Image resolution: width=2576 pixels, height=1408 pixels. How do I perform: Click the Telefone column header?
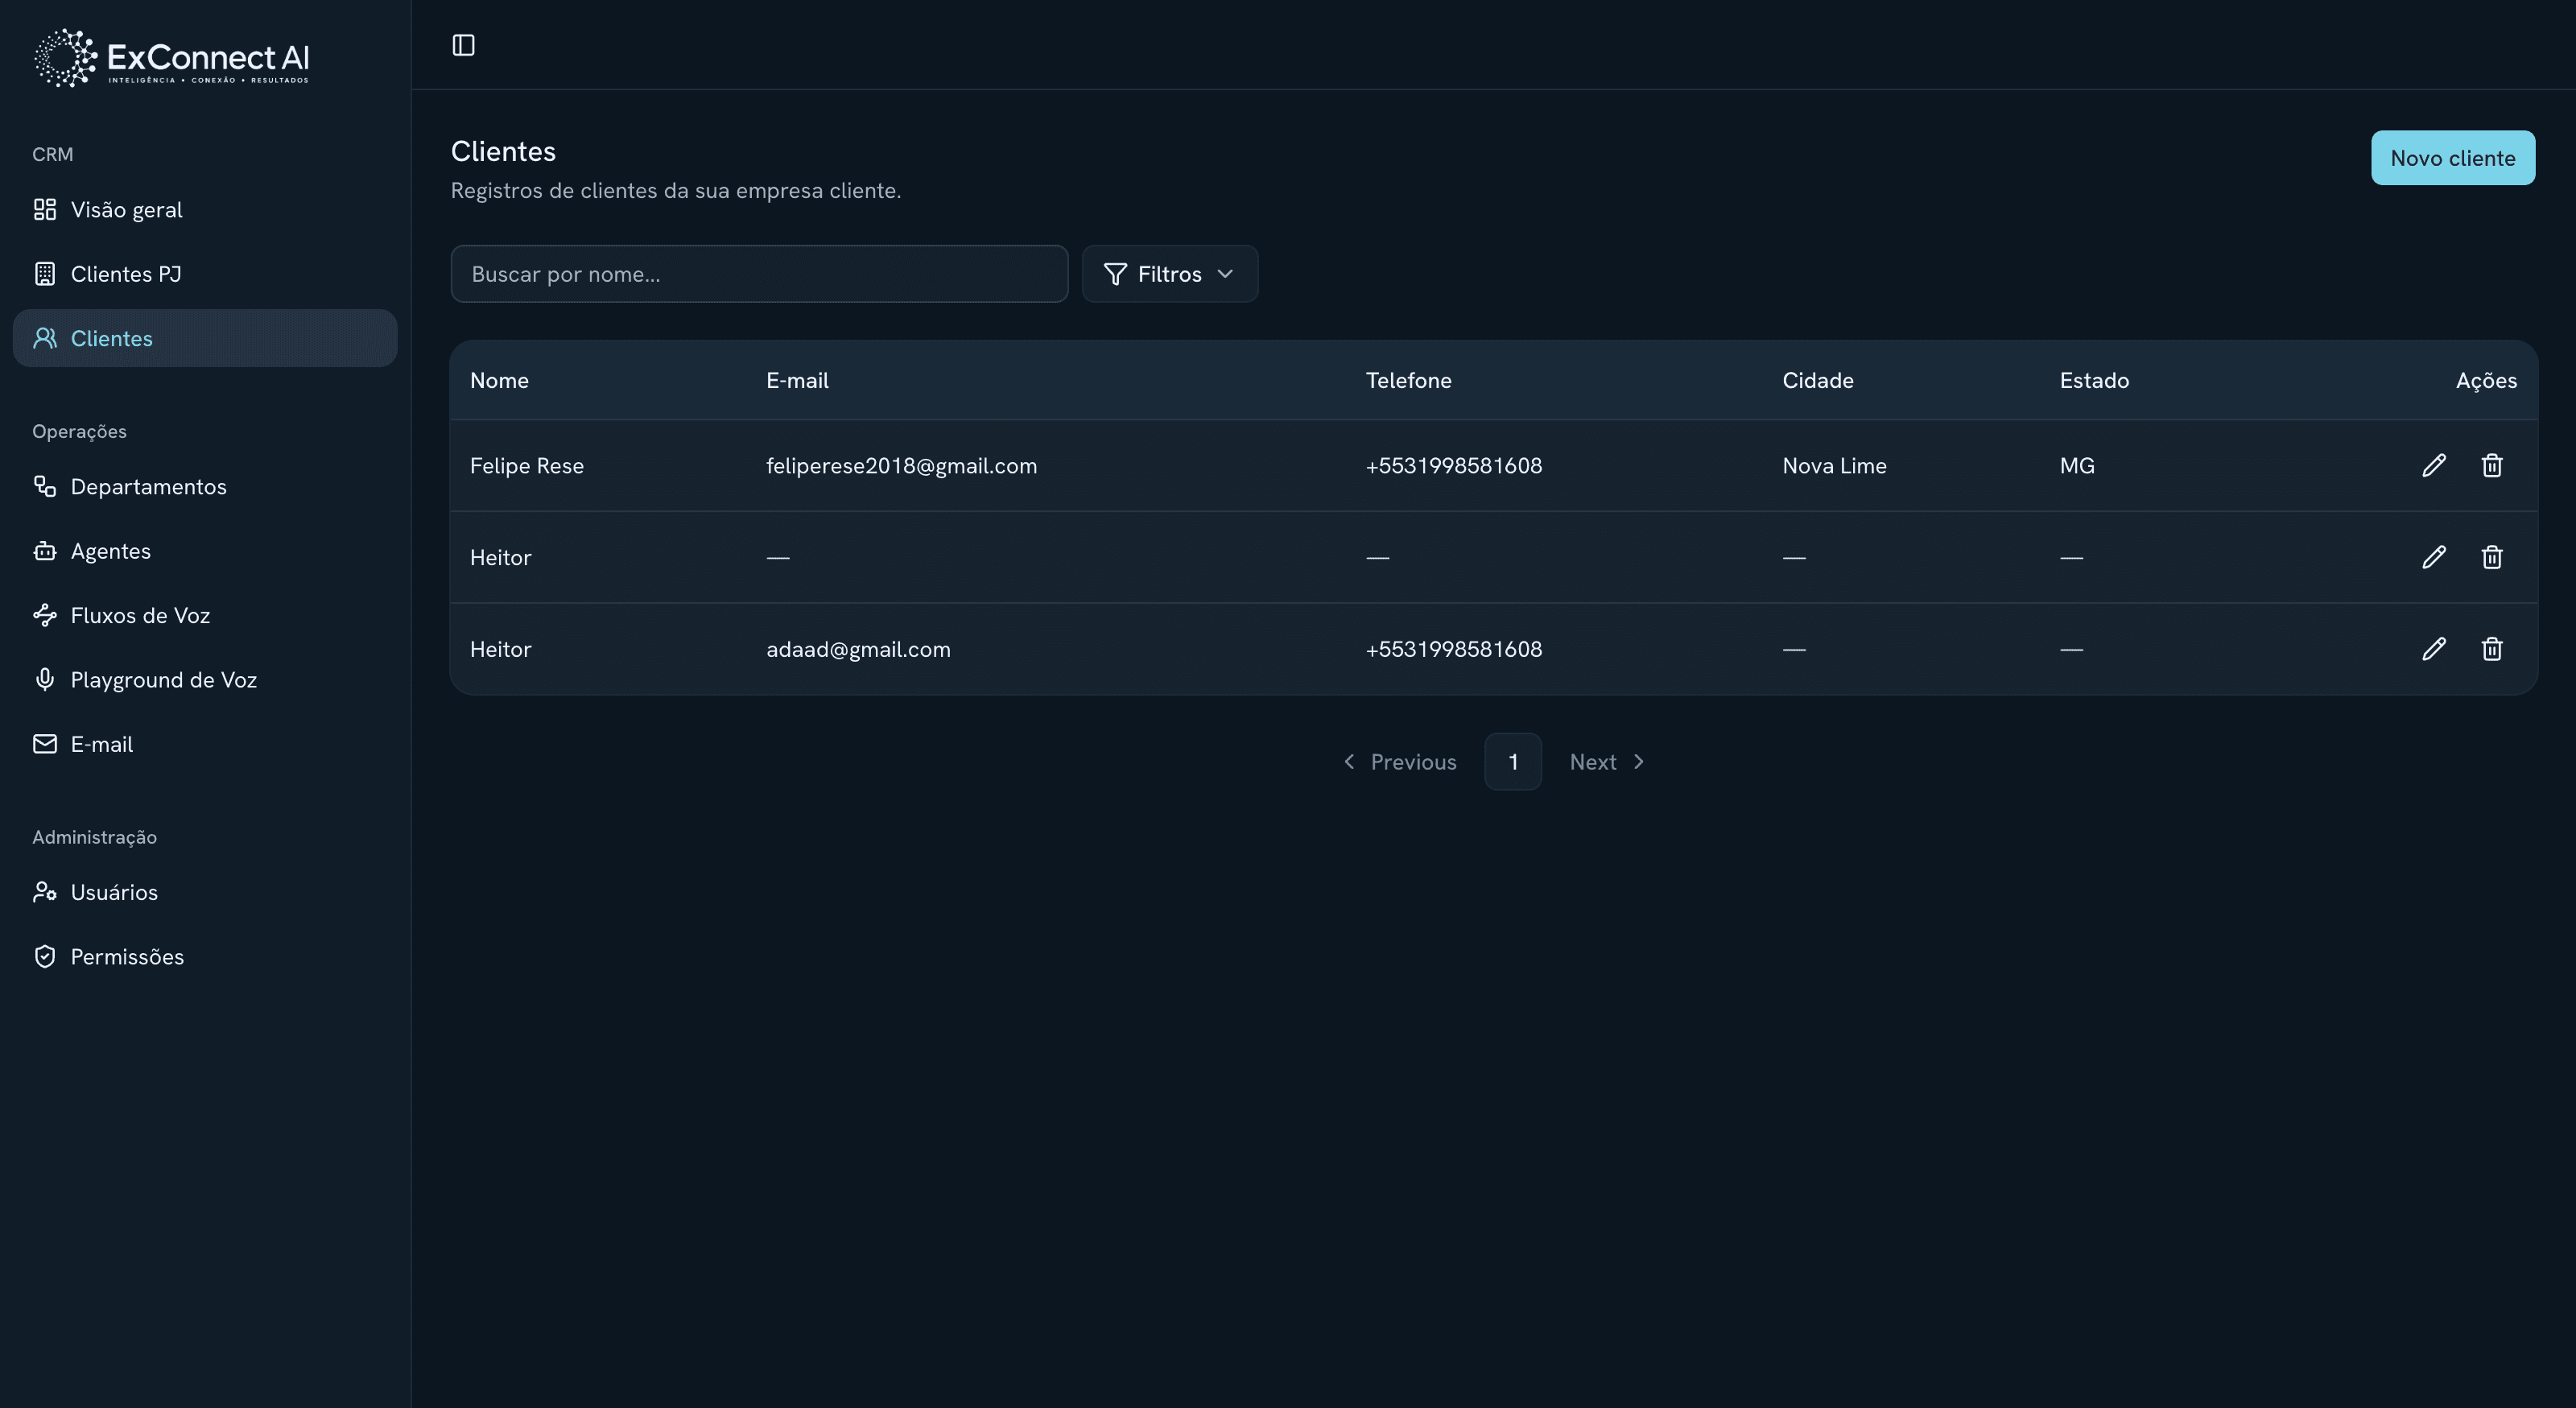(1408, 380)
